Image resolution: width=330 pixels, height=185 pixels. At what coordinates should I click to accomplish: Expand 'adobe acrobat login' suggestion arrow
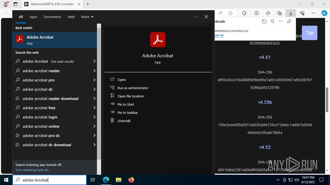[x=94, y=117]
